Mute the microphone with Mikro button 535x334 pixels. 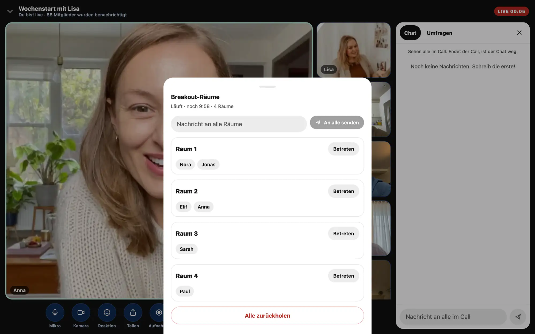[55, 312]
